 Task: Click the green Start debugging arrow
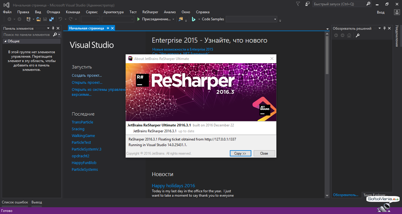(x=139, y=19)
